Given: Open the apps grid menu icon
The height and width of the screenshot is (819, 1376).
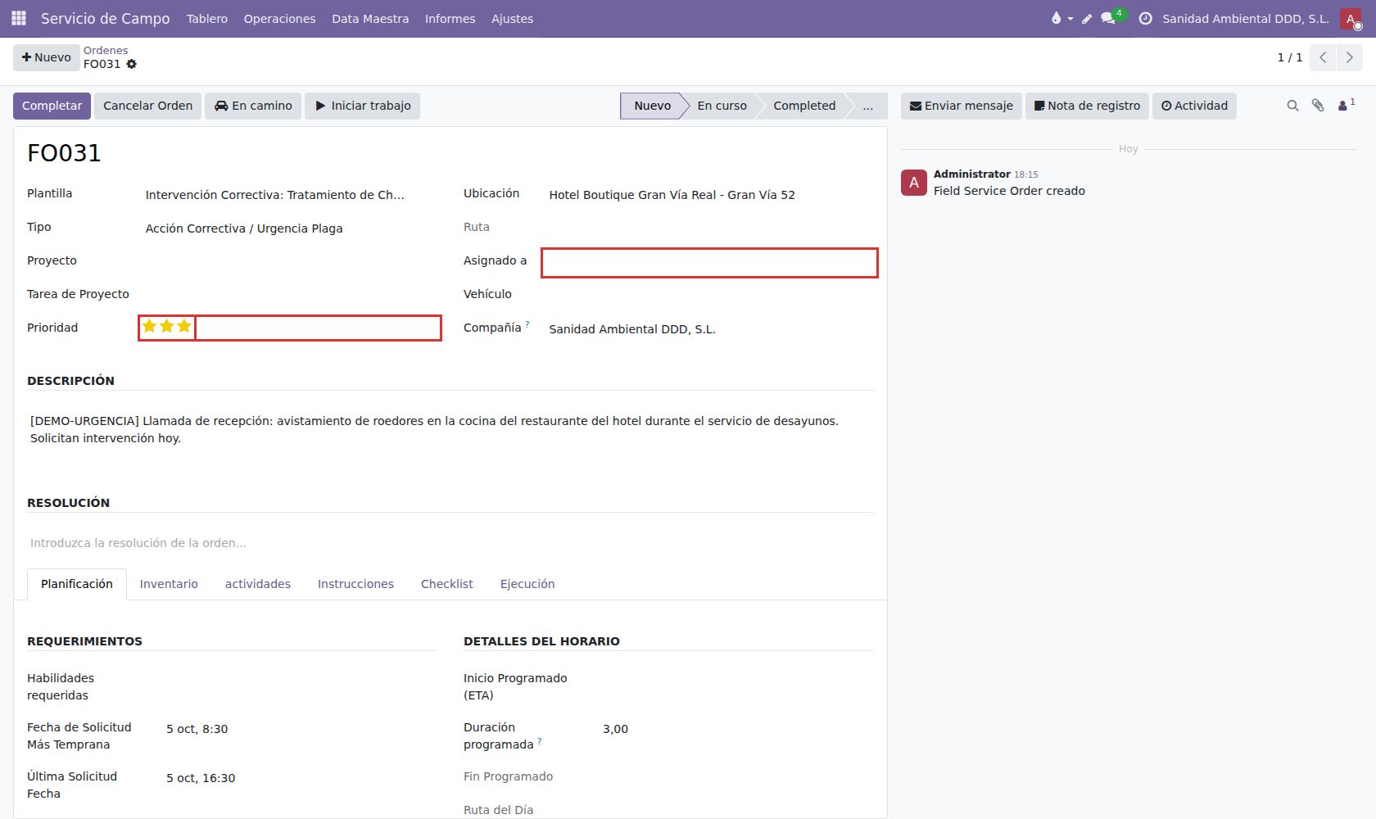Looking at the screenshot, I should 18,18.
